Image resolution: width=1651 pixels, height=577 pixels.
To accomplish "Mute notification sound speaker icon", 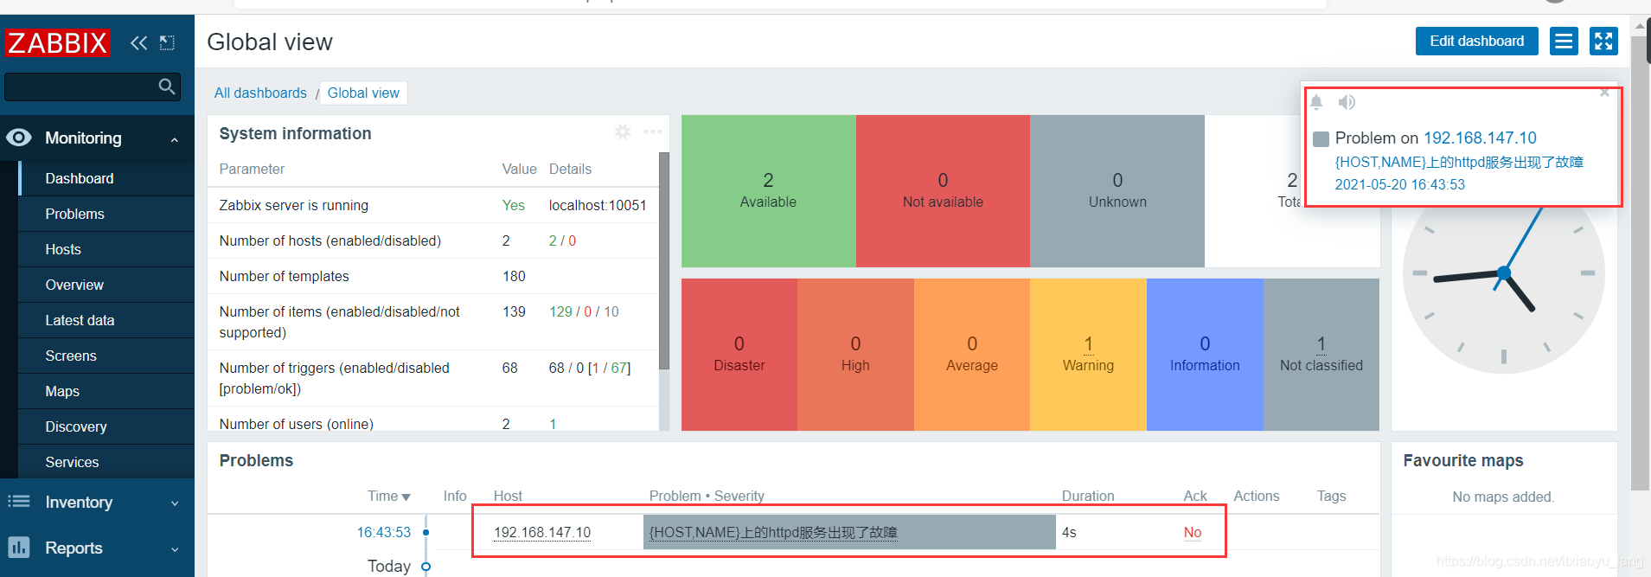I will [1347, 102].
